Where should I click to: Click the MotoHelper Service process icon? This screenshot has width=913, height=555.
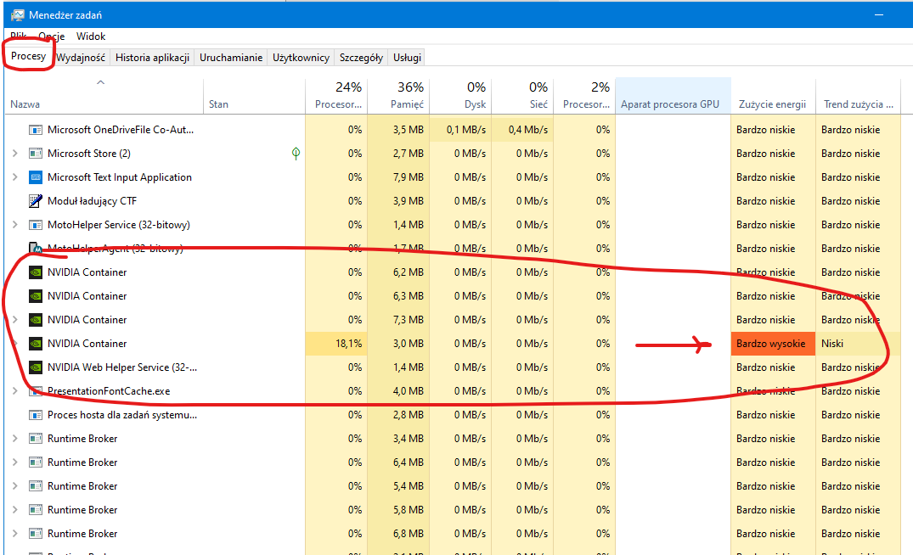pos(36,225)
